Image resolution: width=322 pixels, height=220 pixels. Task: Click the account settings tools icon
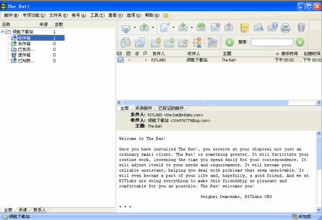[x=213, y=42]
